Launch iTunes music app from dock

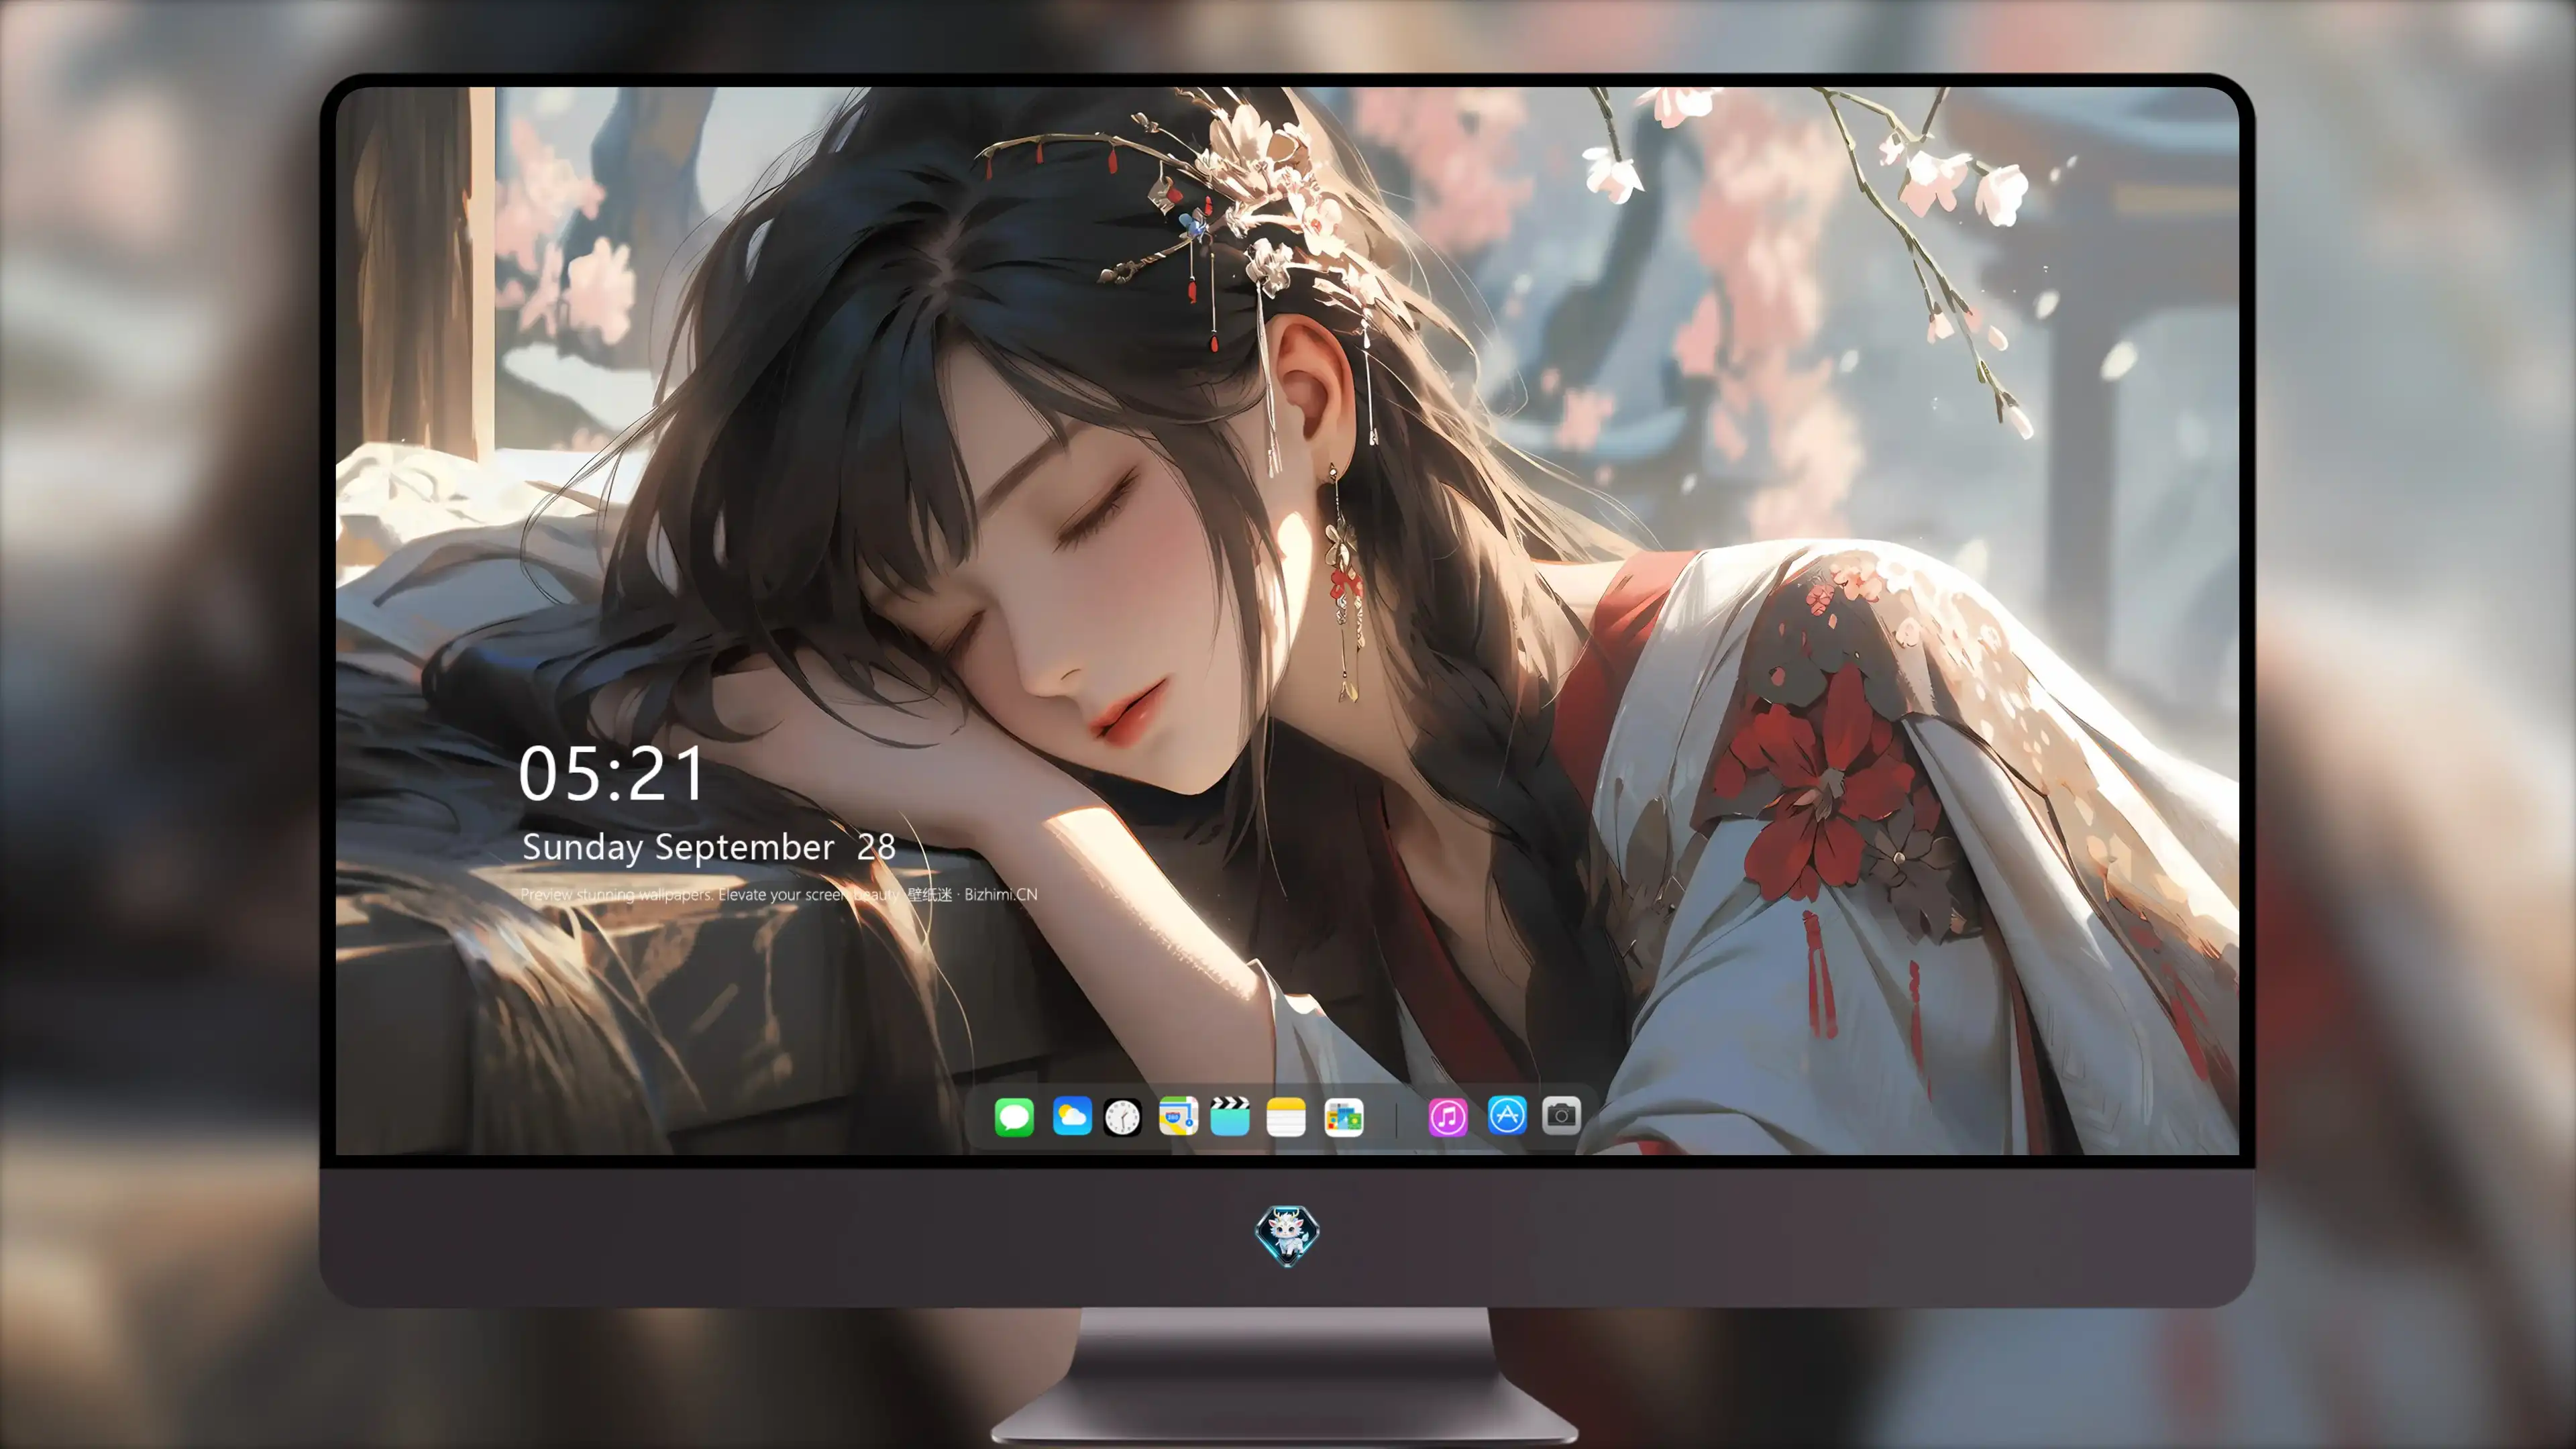pyautogui.click(x=1448, y=1117)
